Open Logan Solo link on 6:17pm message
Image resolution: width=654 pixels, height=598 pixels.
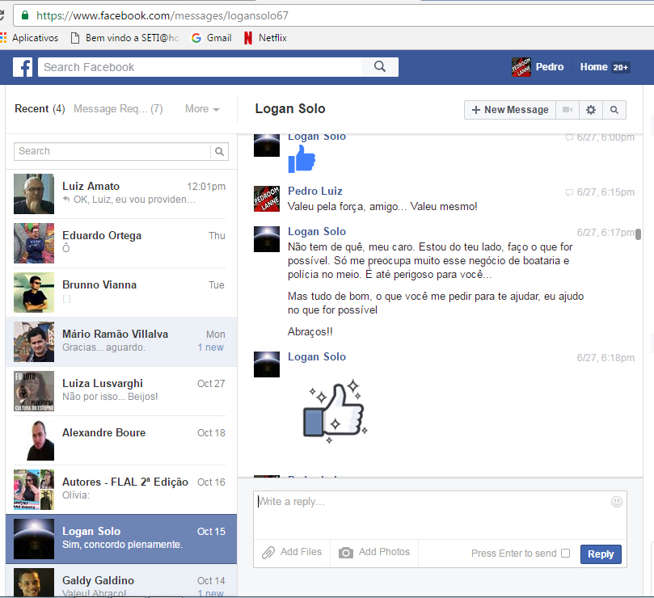click(x=317, y=231)
